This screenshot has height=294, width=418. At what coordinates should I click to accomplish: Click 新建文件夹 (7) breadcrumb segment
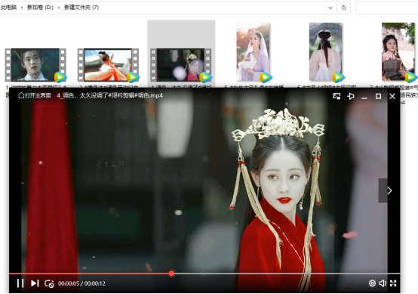(x=81, y=8)
